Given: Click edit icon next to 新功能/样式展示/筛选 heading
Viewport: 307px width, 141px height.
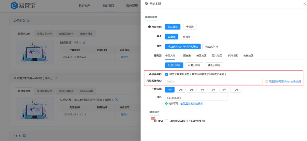Looking at the screenshot, I should pyautogui.click(x=56, y=78).
